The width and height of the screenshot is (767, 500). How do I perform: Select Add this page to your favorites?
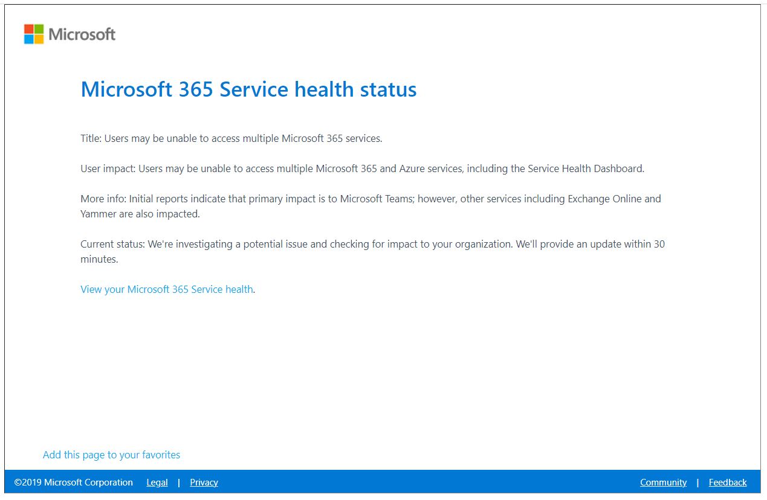click(x=111, y=455)
